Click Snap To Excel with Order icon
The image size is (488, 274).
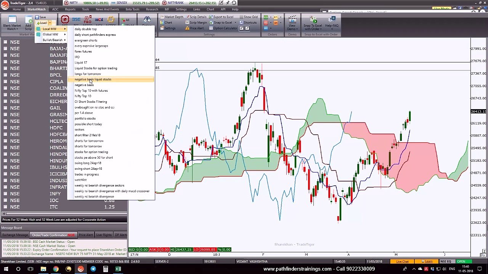point(313,20)
